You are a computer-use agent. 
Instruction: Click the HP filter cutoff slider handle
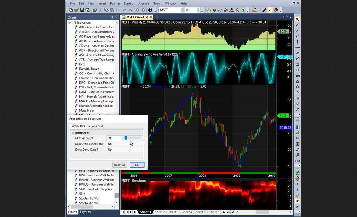pos(126,138)
